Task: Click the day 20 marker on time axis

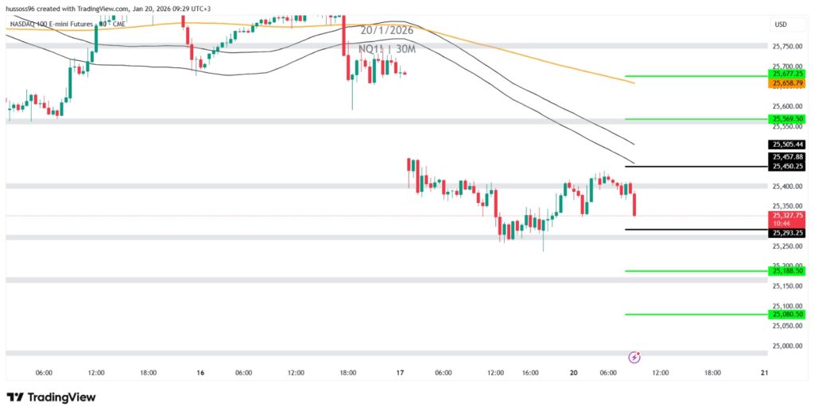Action: [572, 372]
